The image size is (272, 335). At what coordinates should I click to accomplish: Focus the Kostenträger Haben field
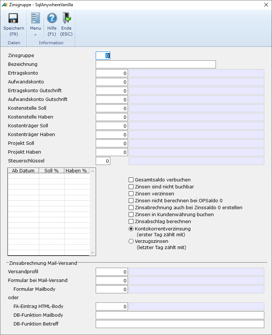(x=112, y=135)
